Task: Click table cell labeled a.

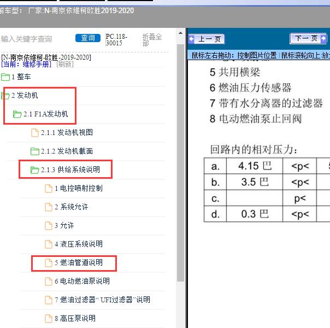Action: (x=215, y=166)
